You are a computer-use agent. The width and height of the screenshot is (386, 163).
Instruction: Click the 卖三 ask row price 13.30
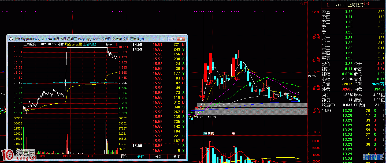click(x=348, y=22)
